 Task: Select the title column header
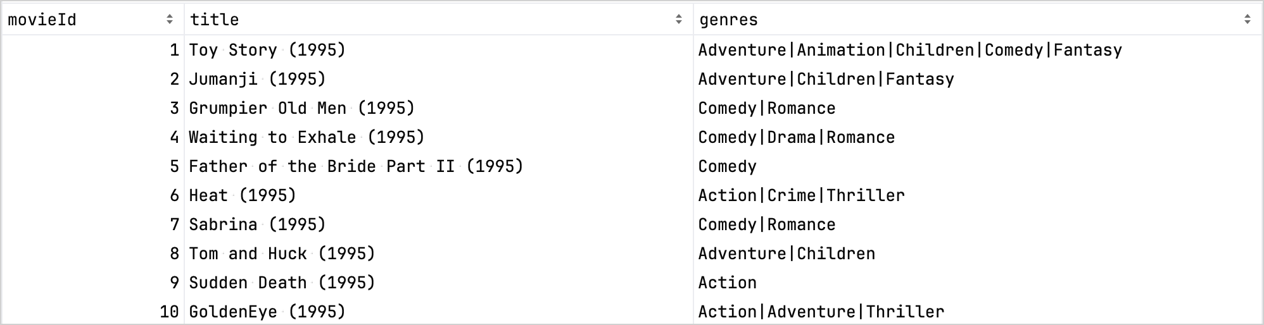(x=215, y=20)
